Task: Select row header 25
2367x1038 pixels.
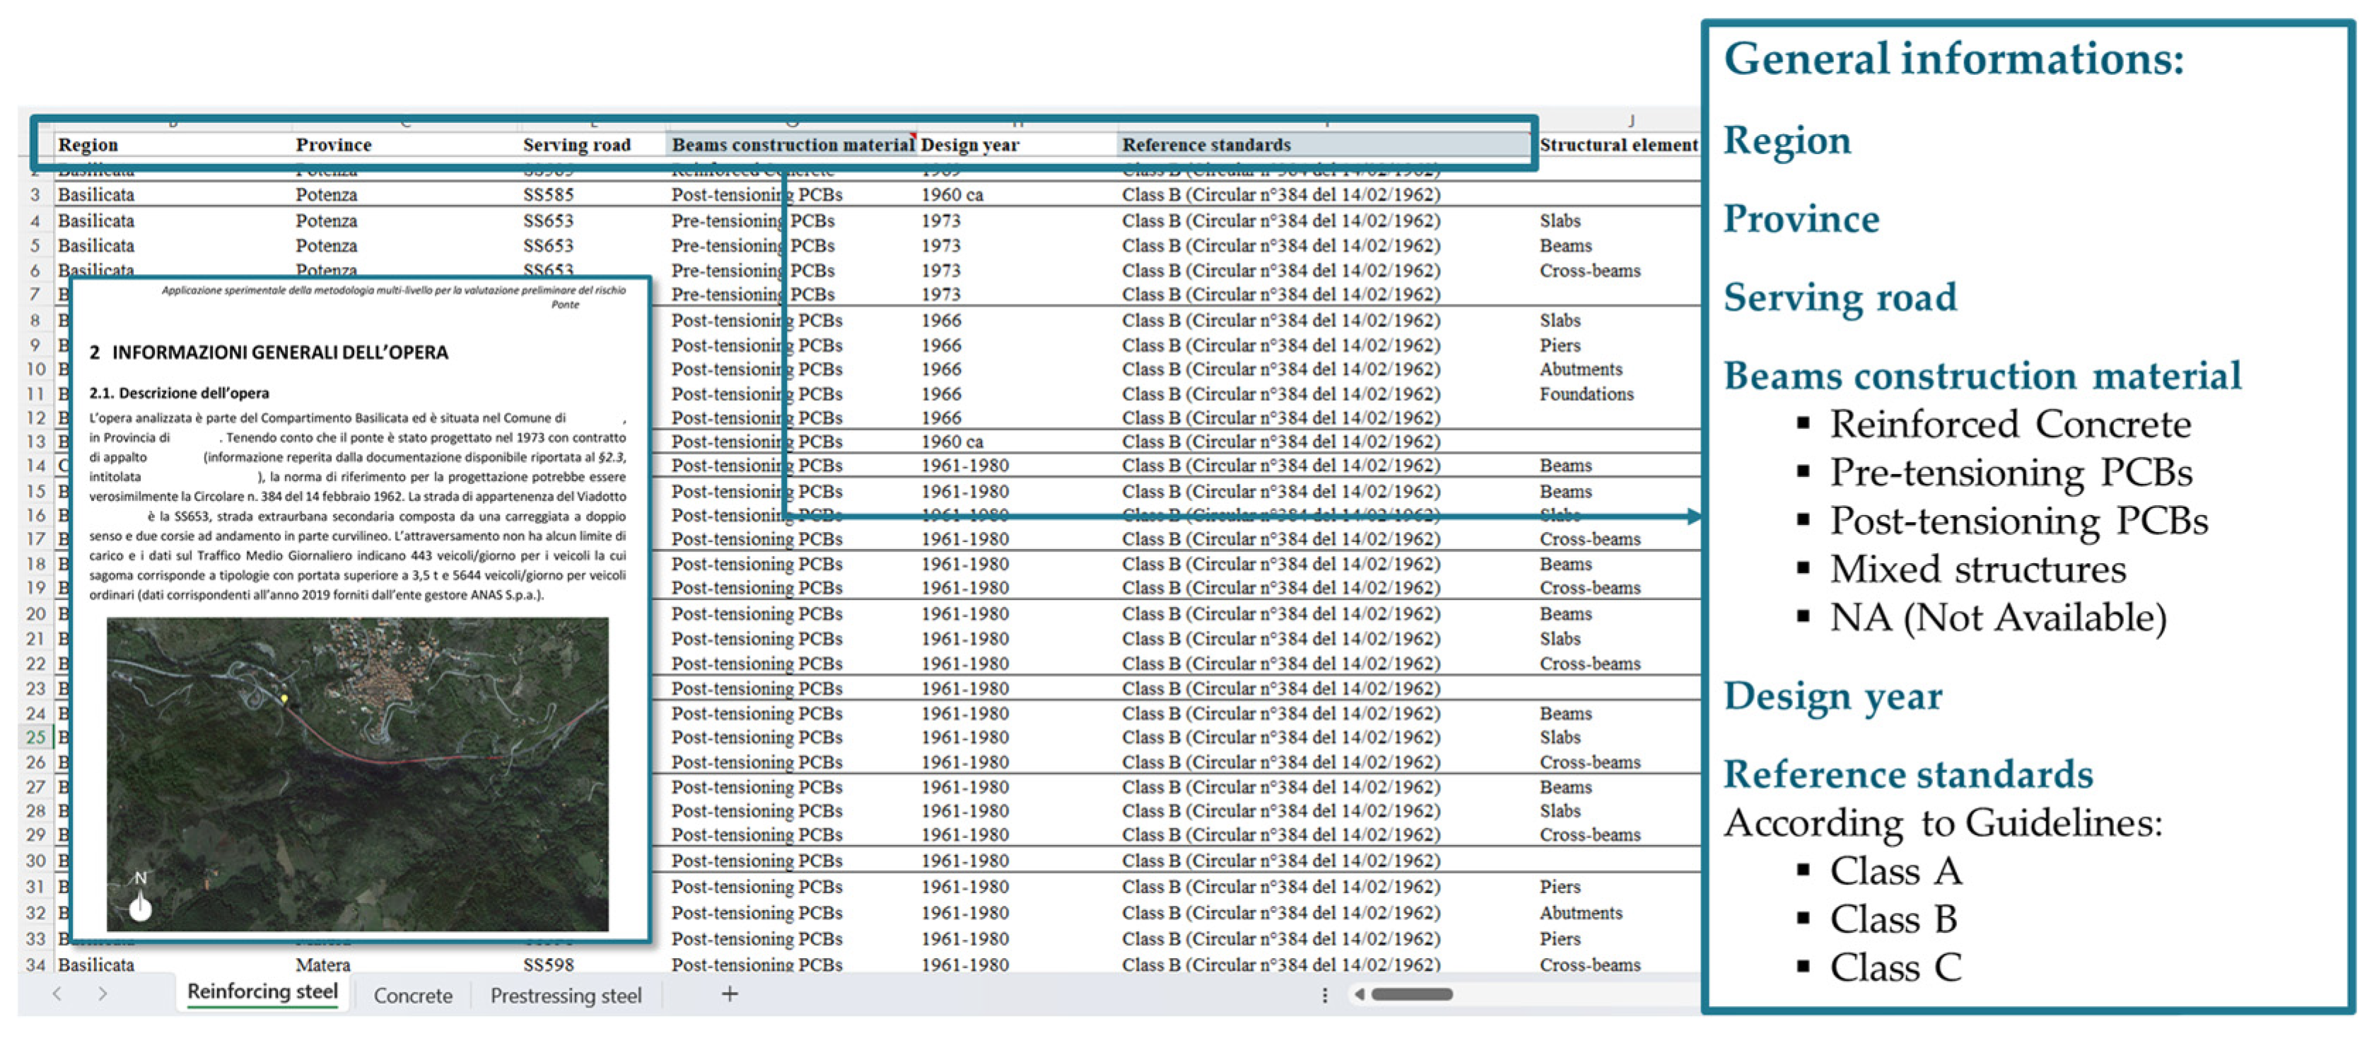Action: [35, 737]
